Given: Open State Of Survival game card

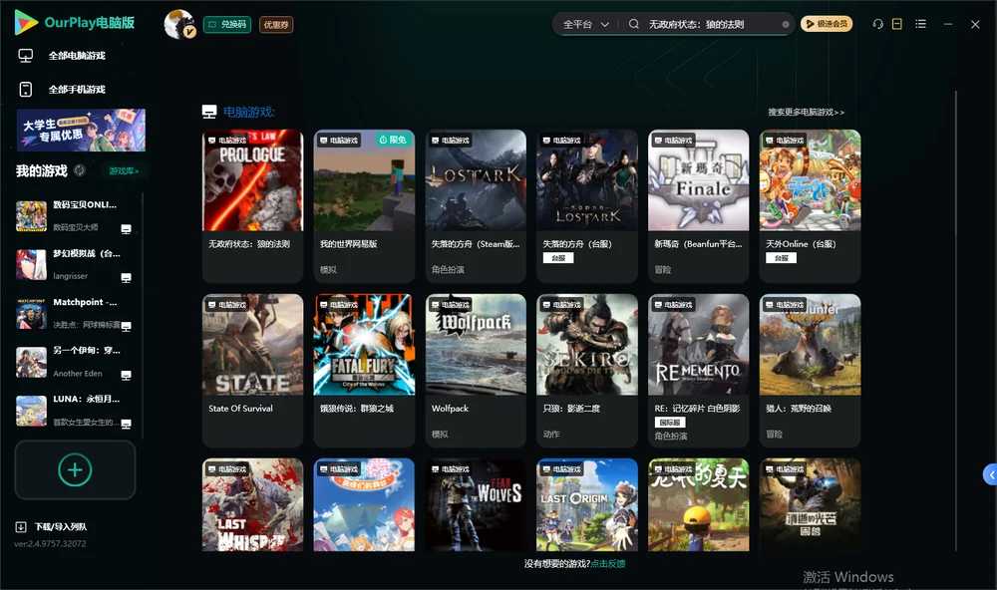Looking at the screenshot, I should click(253, 370).
